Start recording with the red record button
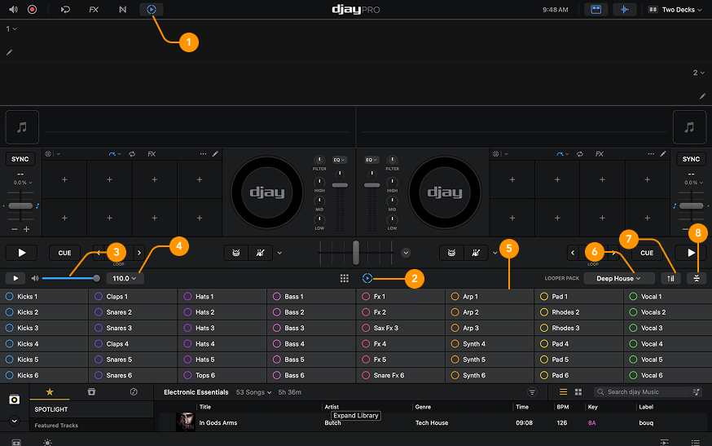The height and width of the screenshot is (446, 712). pyautogui.click(x=33, y=9)
